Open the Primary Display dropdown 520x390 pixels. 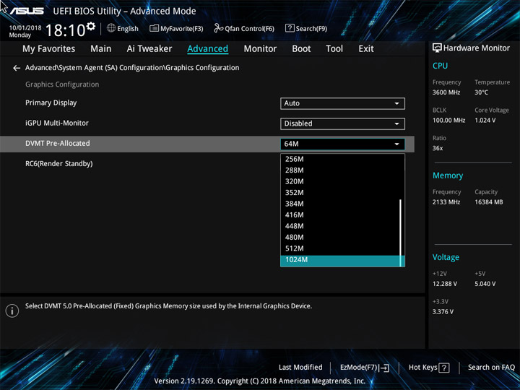click(342, 103)
